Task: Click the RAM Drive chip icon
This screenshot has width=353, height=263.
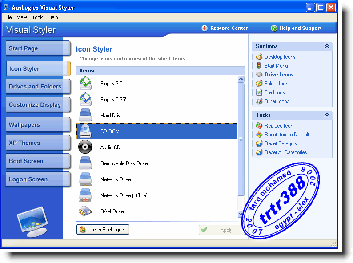Action: pyautogui.click(x=85, y=211)
